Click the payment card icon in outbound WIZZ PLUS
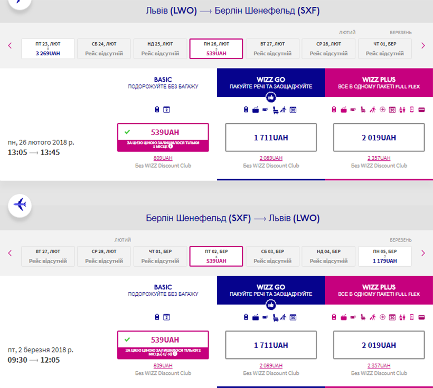The height and width of the screenshot is (388, 433). coord(421,110)
